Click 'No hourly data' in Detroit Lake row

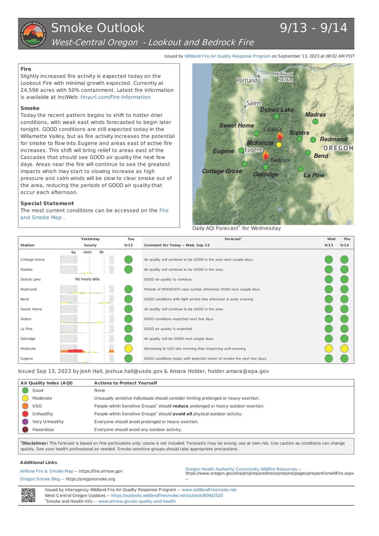point(87,279)
